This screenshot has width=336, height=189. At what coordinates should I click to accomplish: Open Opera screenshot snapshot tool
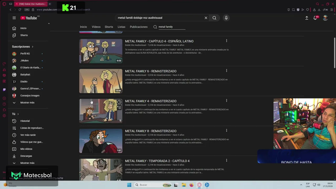[293, 10]
